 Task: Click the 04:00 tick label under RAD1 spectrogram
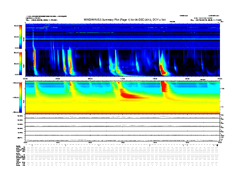click(x=58, y=79)
